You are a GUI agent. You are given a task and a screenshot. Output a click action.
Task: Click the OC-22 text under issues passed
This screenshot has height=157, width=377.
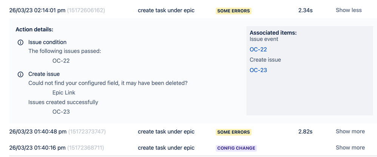pyautogui.click(x=61, y=61)
